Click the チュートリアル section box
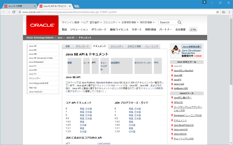 click(104, 66)
